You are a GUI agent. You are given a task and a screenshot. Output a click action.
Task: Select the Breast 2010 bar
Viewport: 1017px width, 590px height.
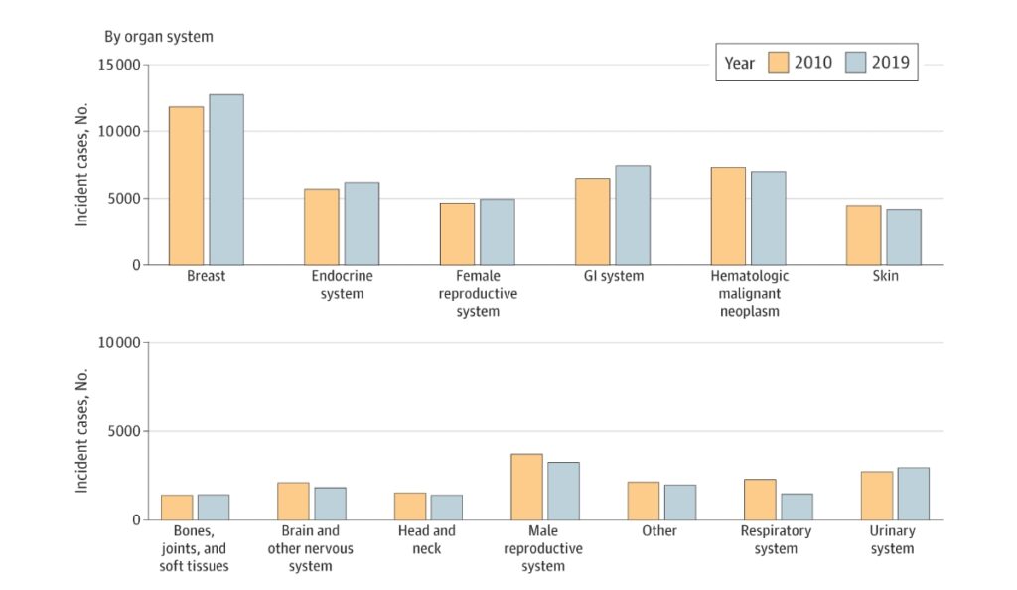(x=187, y=186)
